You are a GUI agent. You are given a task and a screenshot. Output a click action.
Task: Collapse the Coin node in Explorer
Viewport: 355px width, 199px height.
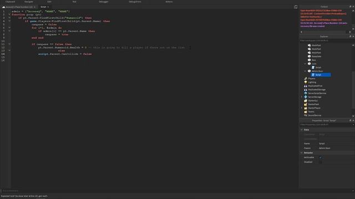pyautogui.click(x=305, y=64)
